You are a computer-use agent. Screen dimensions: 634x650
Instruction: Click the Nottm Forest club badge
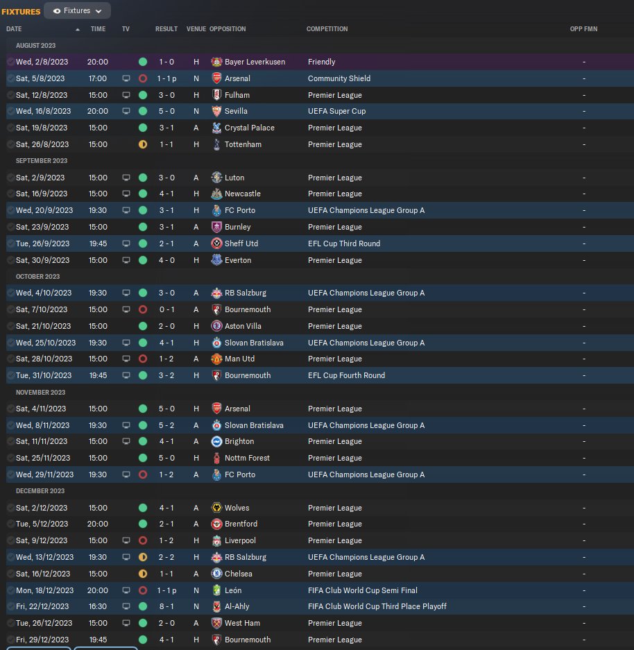(x=216, y=458)
